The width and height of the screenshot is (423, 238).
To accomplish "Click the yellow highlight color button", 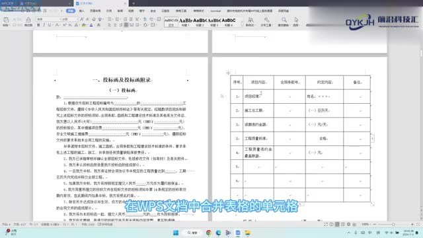I will [x=84, y=25].
